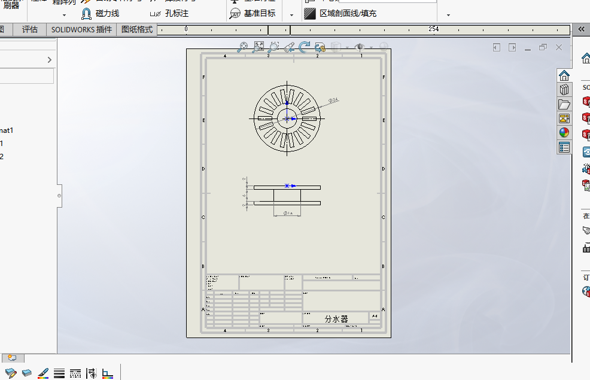Click the horizontal ruler at the 254 mark

coord(433,29)
